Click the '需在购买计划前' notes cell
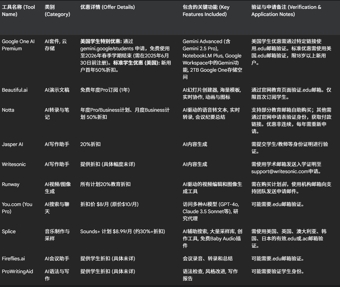This screenshot has height=287, width=340. coord(291,188)
